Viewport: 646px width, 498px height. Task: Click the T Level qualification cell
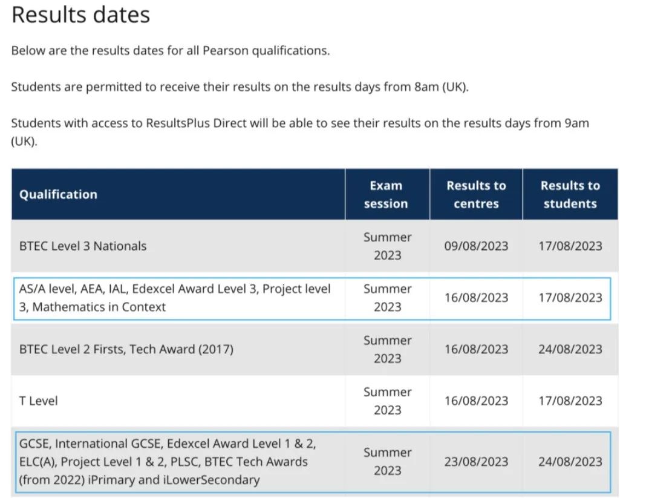click(x=38, y=401)
